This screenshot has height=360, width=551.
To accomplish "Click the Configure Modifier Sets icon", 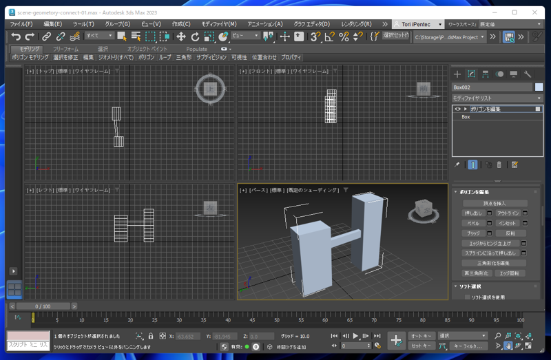I will [514, 165].
